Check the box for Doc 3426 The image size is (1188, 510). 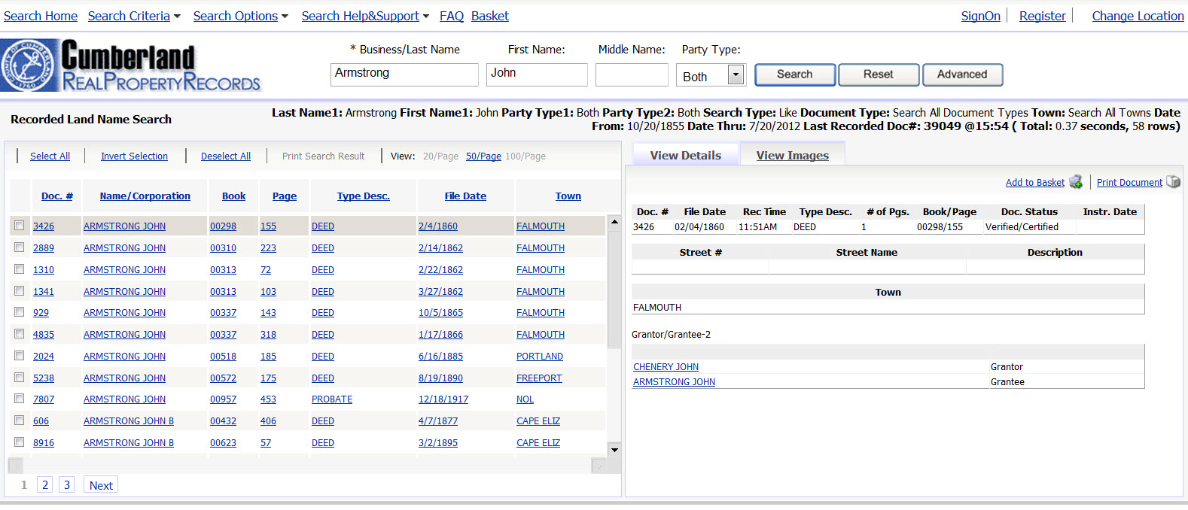pyautogui.click(x=20, y=226)
